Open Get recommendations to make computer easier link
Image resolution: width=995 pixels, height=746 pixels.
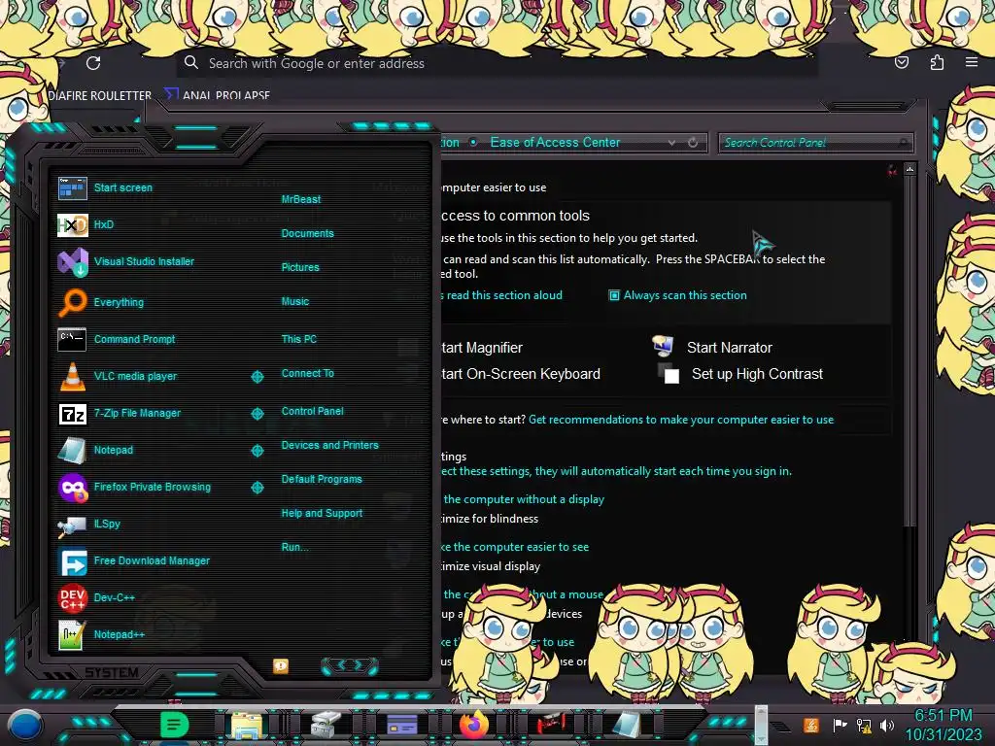681,420
